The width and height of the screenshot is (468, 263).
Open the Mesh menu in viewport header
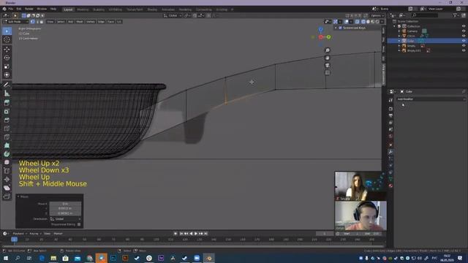(x=80, y=22)
